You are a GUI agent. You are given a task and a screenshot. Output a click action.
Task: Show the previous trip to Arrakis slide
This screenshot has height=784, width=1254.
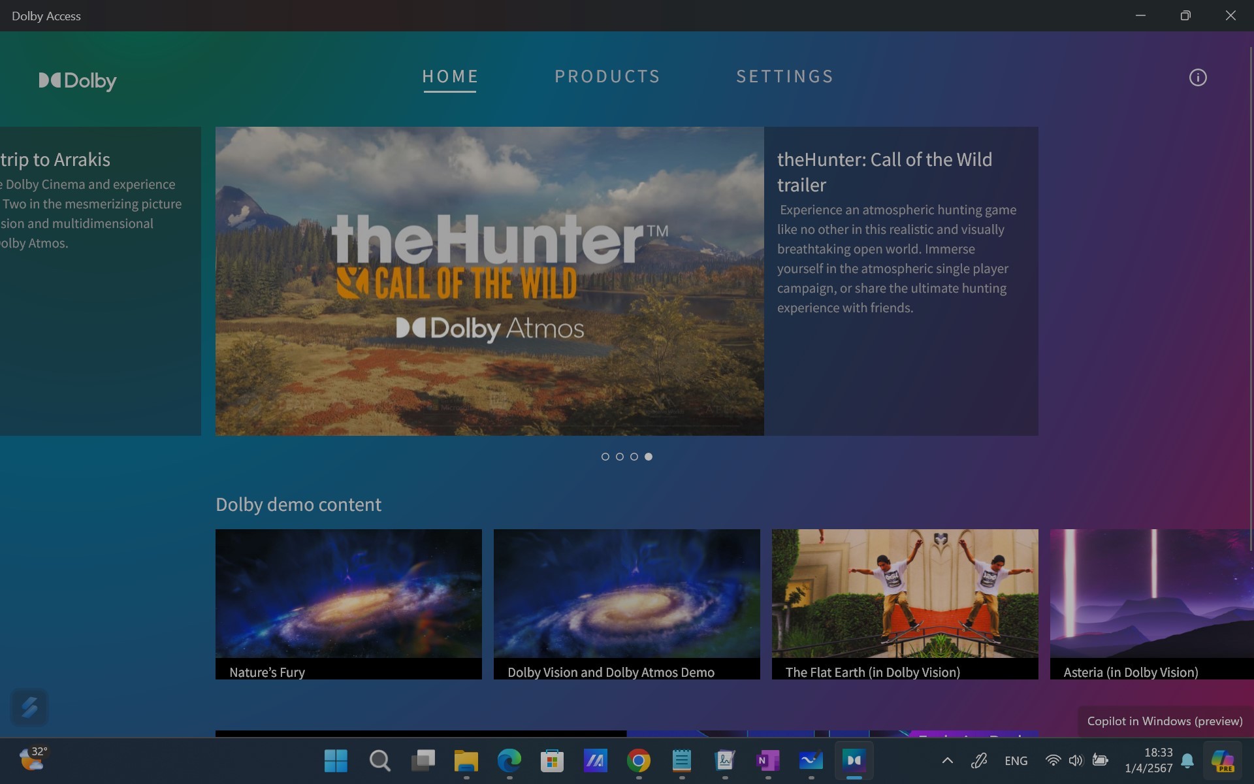tap(99, 281)
